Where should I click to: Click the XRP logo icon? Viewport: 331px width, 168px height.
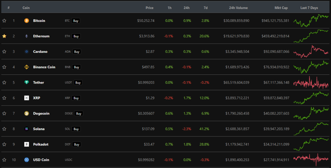[x=27, y=98]
